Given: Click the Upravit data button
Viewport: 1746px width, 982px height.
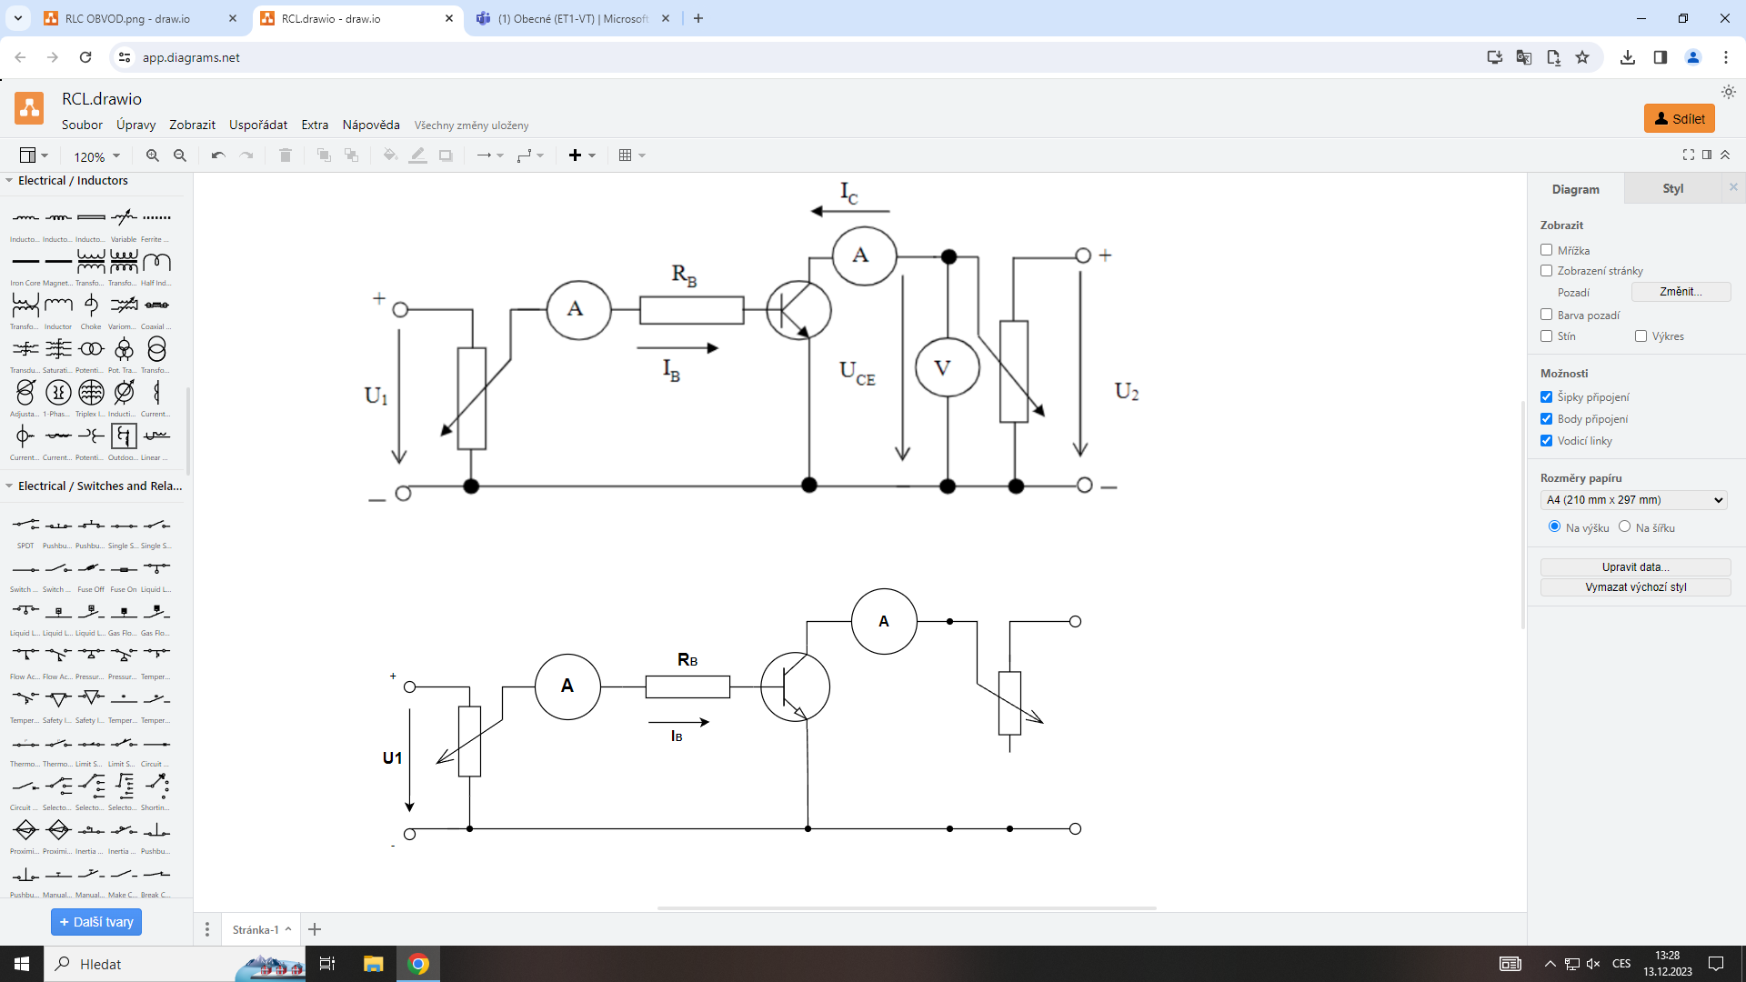Looking at the screenshot, I should tap(1635, 566).
